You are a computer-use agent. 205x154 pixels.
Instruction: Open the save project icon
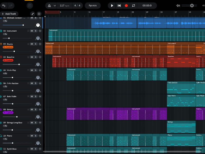30,6
